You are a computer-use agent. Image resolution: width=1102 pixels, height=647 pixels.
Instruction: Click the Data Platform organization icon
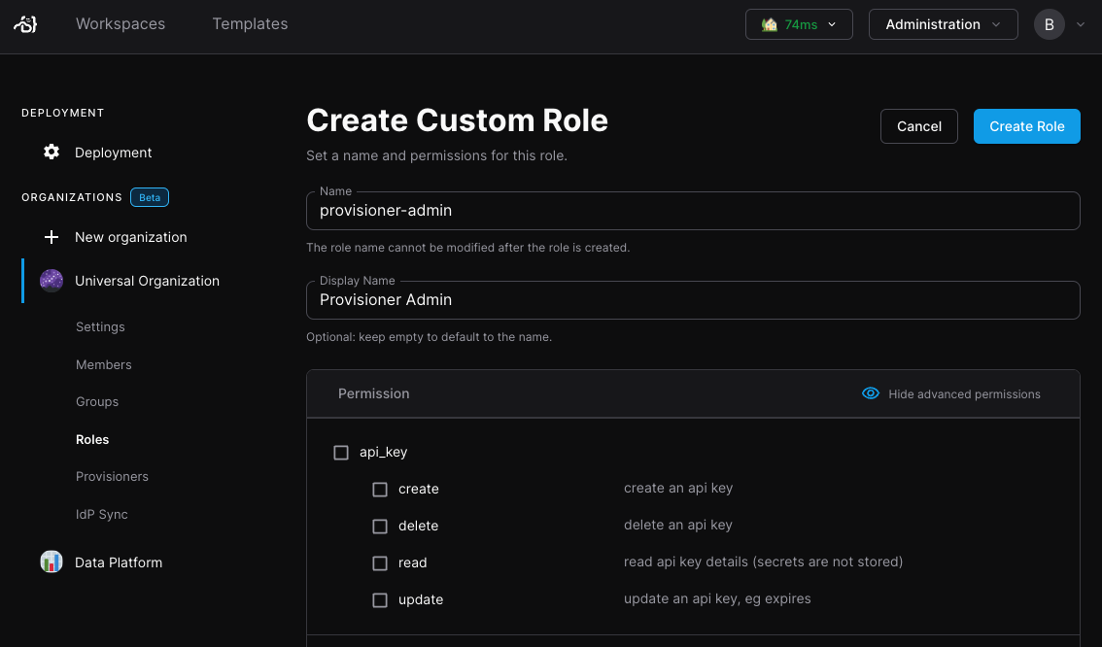52,562
